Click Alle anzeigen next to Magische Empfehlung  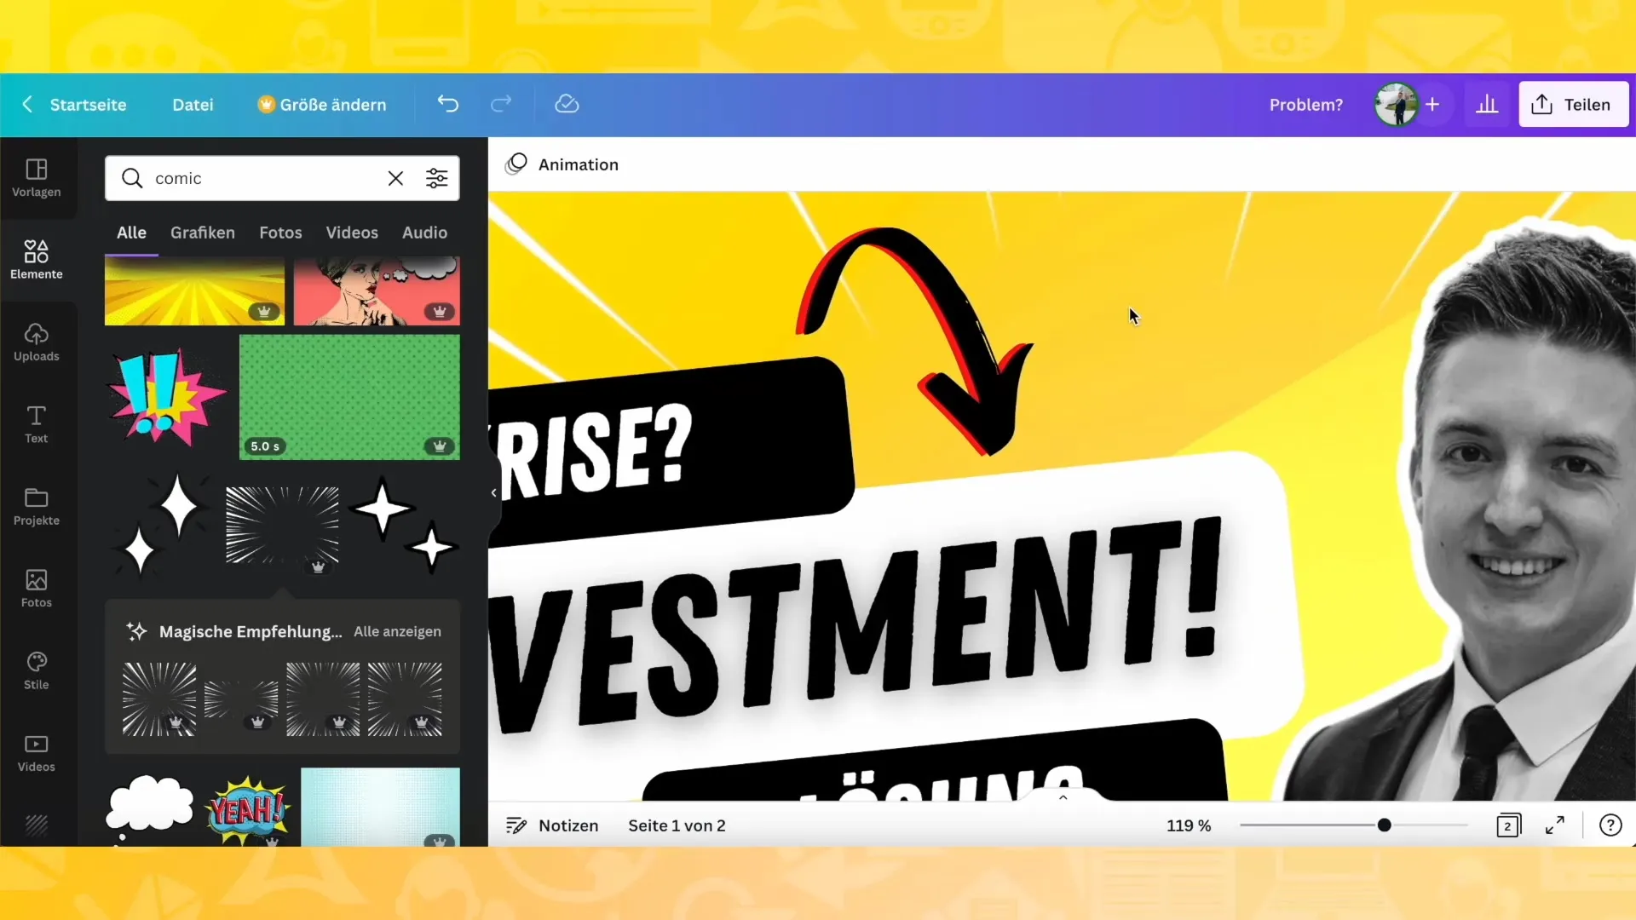[x=399, y=631]
